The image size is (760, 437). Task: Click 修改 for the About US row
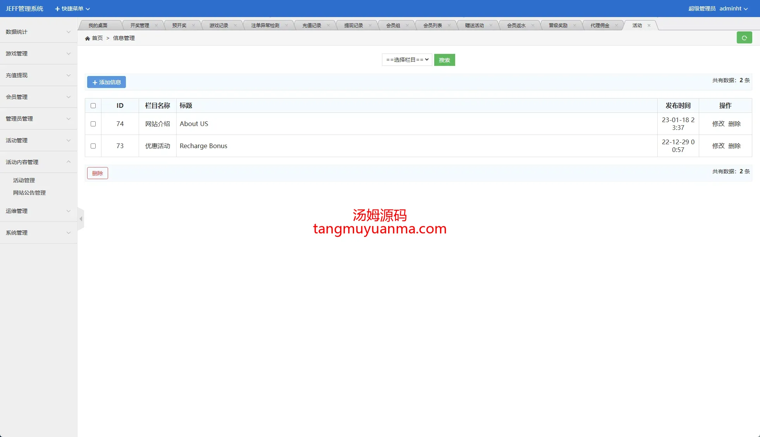718,124
